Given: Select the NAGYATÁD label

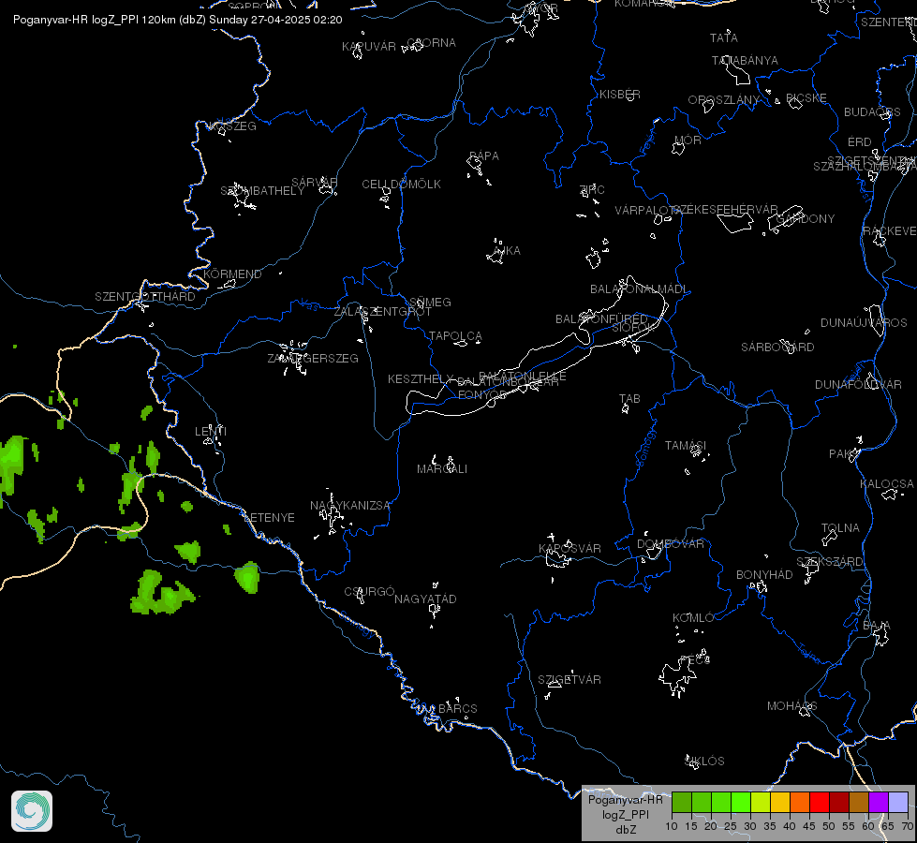Looking at the screenshot, I should (425, 599).
